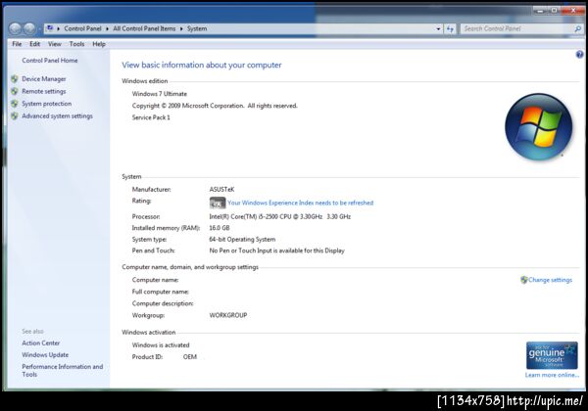588x411 pixels.
Task: Go to Control Panel Home
Action: 50,61
